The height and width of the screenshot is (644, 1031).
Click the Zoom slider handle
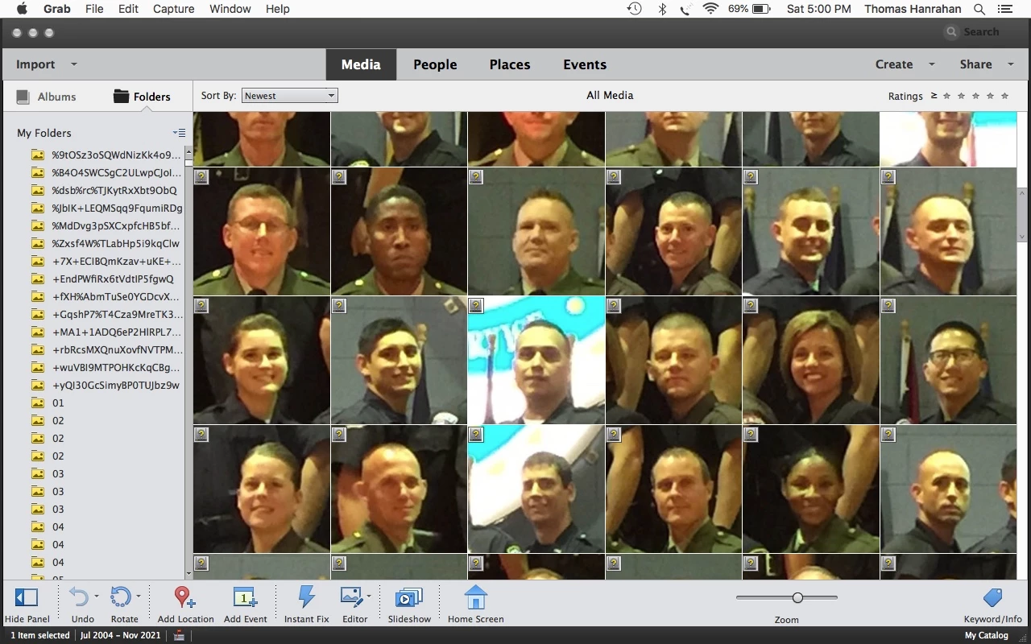pos(797,597)
